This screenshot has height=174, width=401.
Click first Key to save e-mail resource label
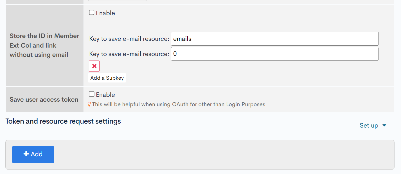tap(129, 39)
